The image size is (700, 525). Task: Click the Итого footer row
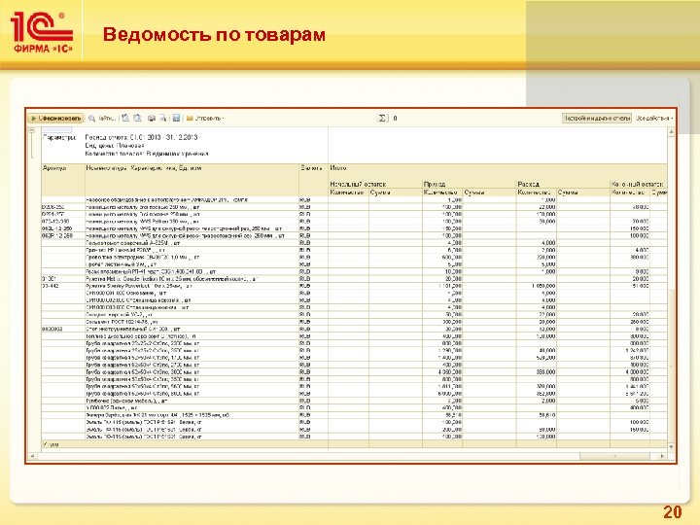(354, 444)
